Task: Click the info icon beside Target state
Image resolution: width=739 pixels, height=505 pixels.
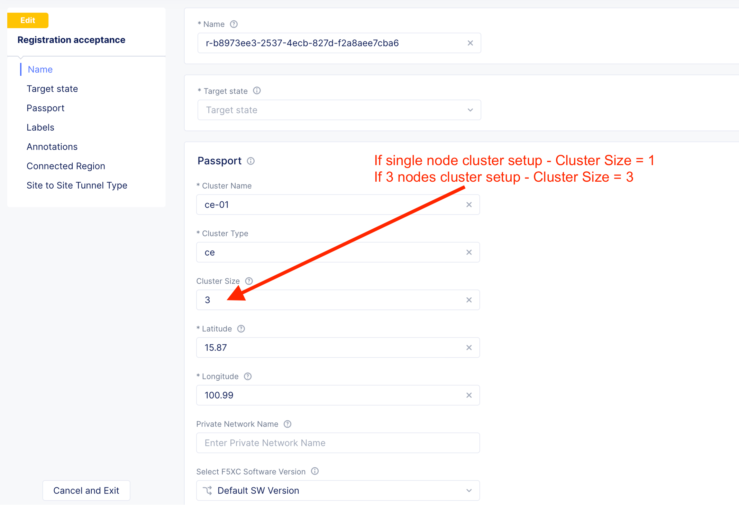Action: click(x=257, y=91)
